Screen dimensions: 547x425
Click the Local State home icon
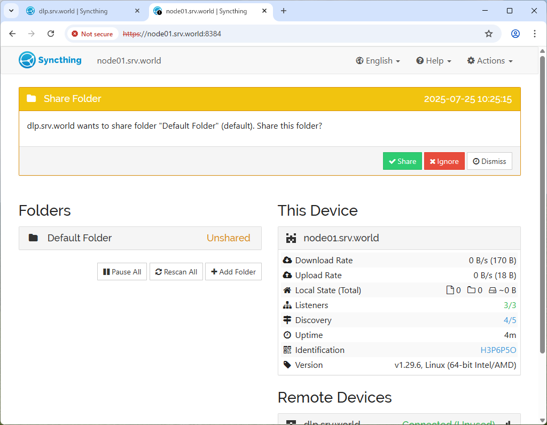[287, 290]
